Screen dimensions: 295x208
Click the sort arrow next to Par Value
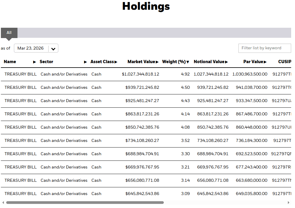[x=265, y=62]
